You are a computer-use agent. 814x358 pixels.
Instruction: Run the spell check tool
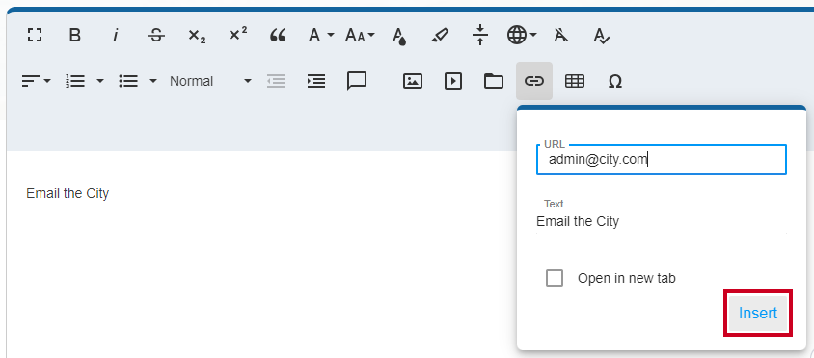point(601,36)
